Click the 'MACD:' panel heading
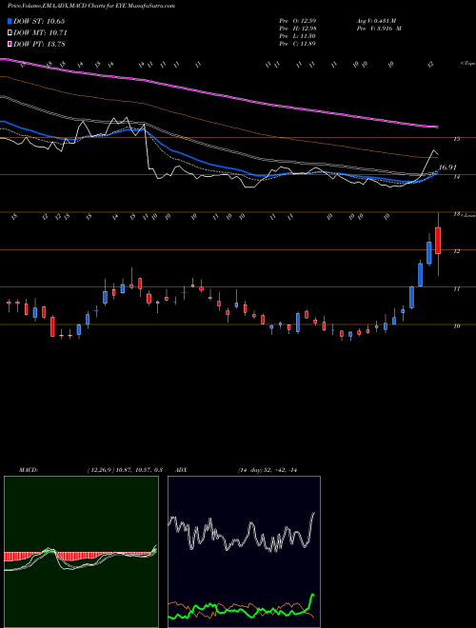Image resolution: width=476 pixels, height=628 pixels. (x=29, y=470)
